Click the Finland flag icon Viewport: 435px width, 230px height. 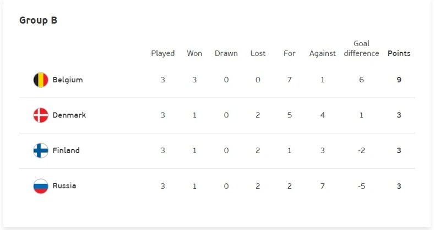pos(41,150)
